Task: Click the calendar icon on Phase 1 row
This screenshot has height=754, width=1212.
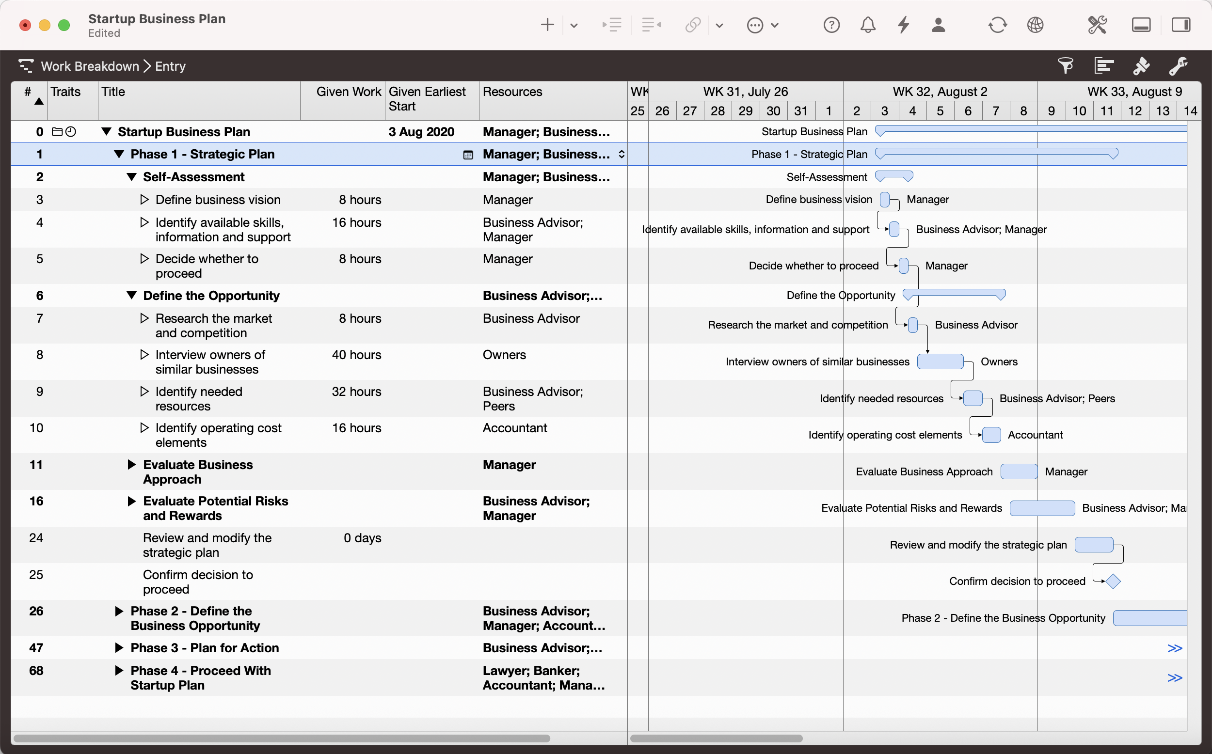Action: [x=468, y=155]
